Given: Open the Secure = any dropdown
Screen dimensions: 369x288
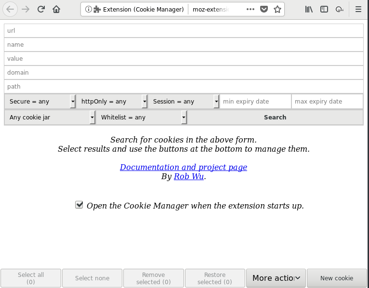Looking at the screenshot, I should pyautogui.click(x=40, y=102).
